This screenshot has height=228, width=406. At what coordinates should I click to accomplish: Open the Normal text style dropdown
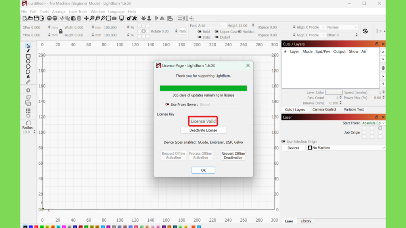coord(342,27)
